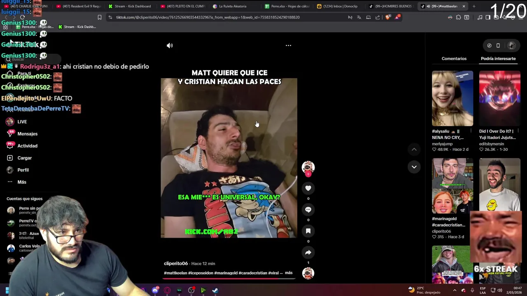Open comments via the speech bubble icon
Image resolution: width=527 pixels, height=296 pixels.
click(x=308, y=209)
